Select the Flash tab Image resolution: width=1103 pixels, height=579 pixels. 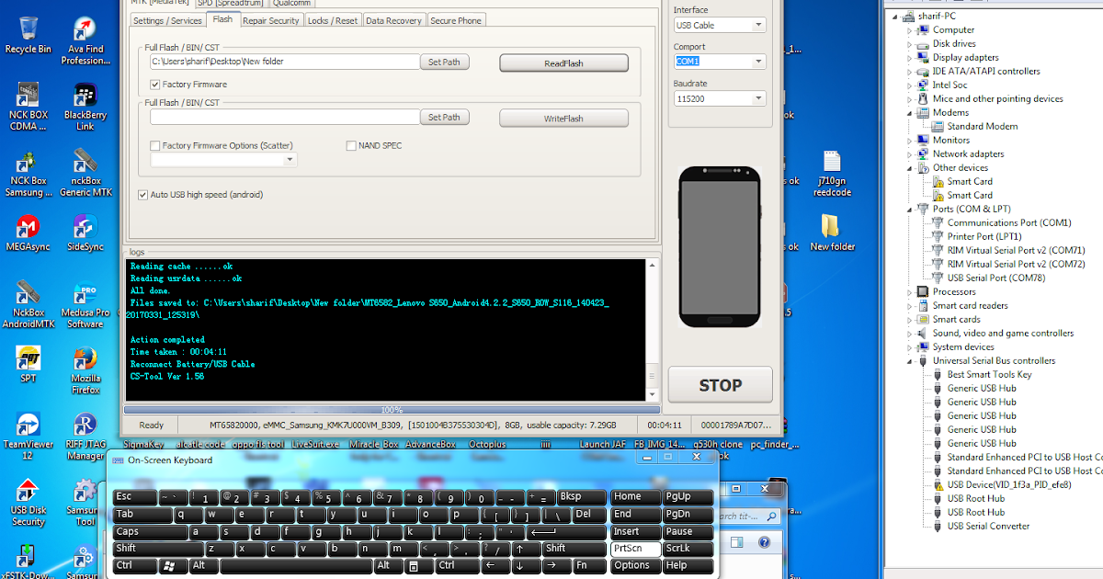point(222,18)
